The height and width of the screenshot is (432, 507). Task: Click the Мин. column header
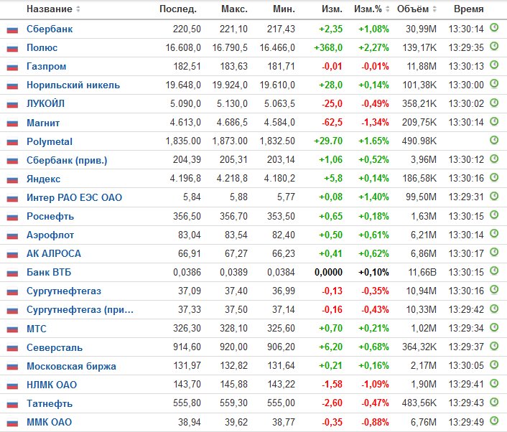pyautogui.click(x=284, y=9)
